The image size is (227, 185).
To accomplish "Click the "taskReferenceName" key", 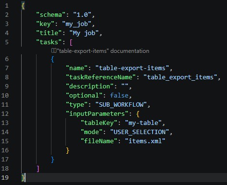I will tap(101, 77).
